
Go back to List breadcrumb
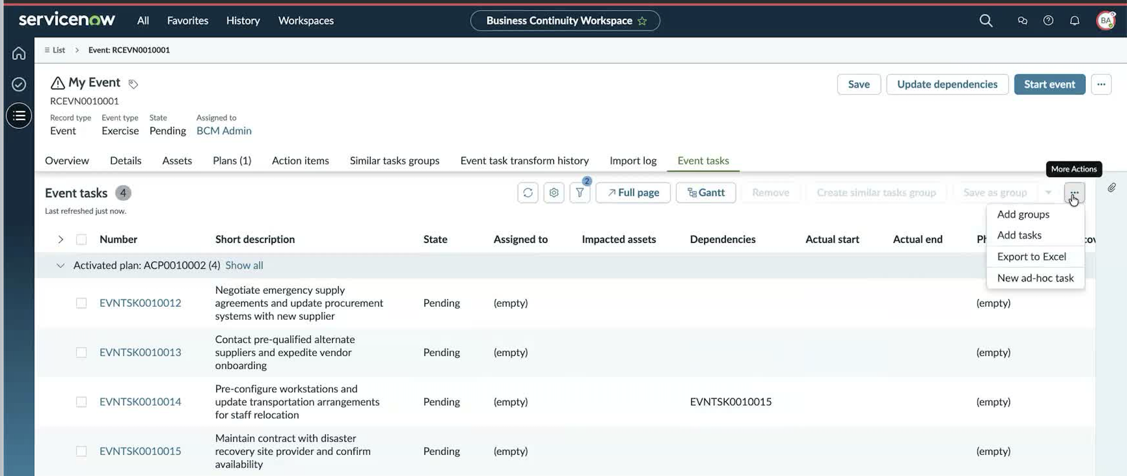click(x=59, y=50)
